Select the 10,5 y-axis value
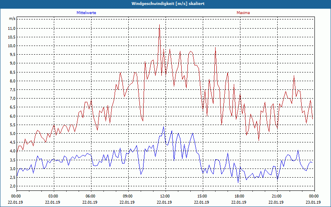The height and width of the screenshot is (207, 331). pos(12,37)
